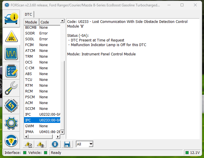Open the steering wheel help section

pos(11,140)
